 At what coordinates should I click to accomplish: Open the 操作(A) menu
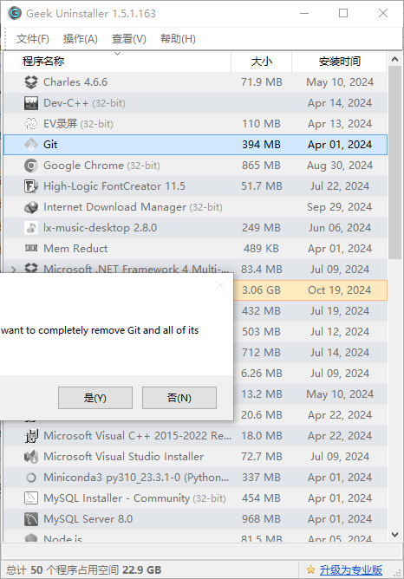[80, 39]
